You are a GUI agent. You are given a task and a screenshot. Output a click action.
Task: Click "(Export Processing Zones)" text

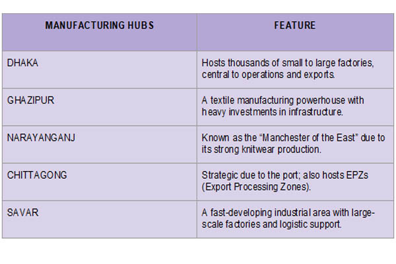click(256, 187)
